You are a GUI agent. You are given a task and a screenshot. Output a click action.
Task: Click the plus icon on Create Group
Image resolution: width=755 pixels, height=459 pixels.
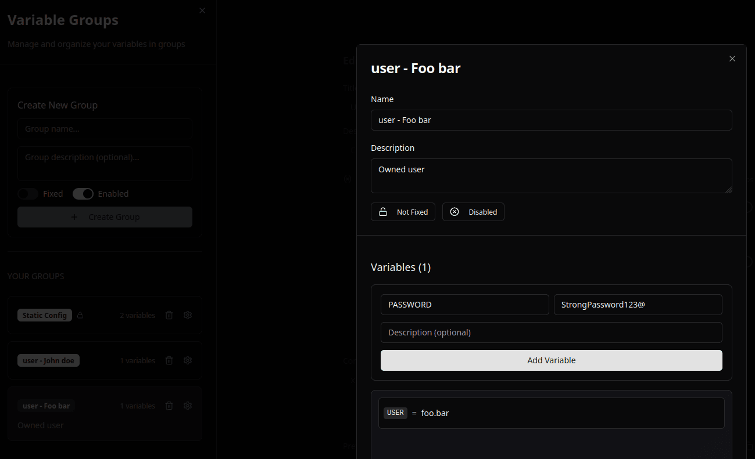(x=74, y=216)
